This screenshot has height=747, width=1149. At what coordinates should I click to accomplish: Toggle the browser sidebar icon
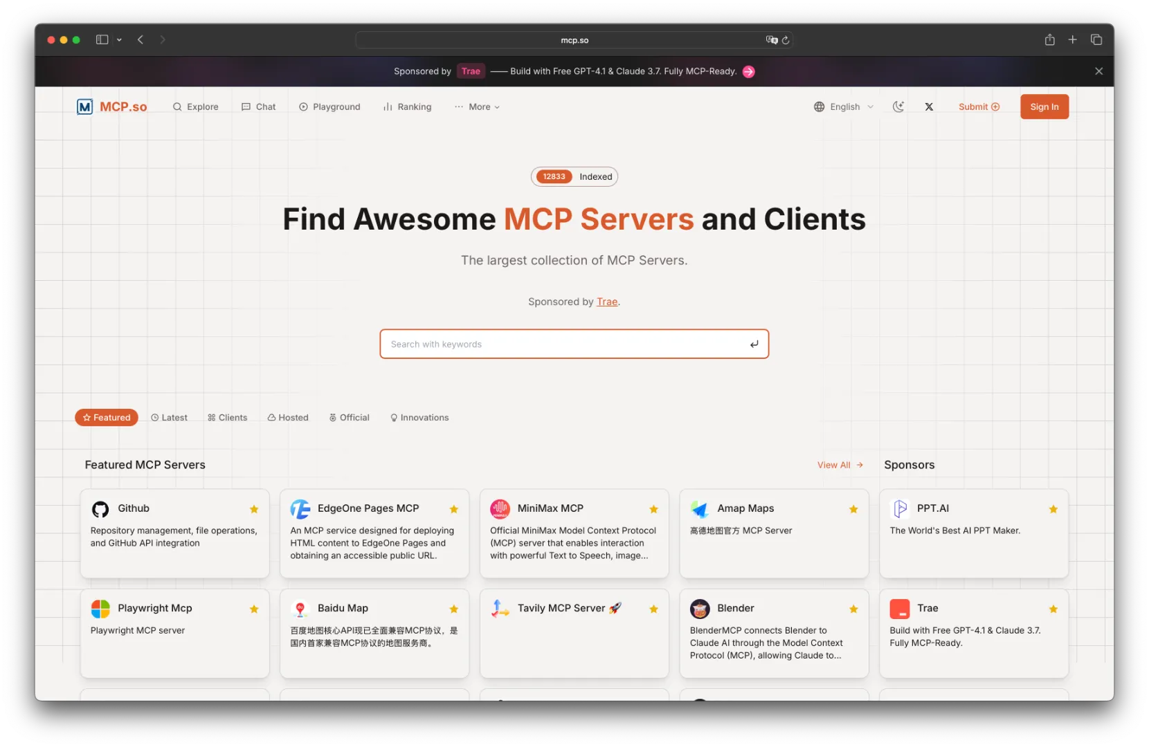(102, 39)
